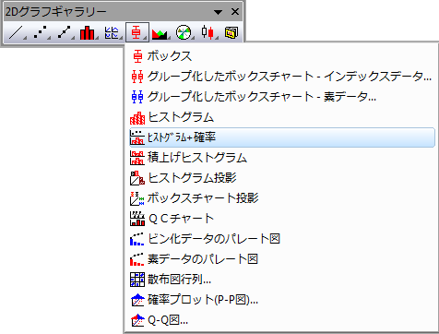Click the red box icon beside ボックス

click(137, 56)
